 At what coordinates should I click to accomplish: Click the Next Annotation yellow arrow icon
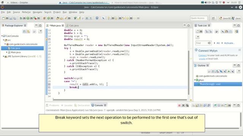pyautogui.click(x=109, y=18)
